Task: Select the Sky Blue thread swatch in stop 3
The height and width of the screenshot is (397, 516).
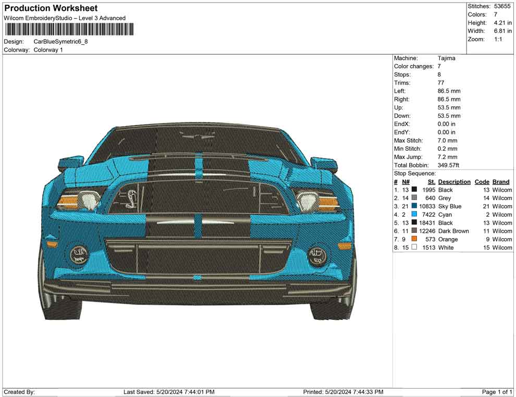Action: 414,206
